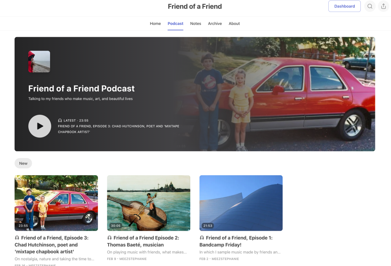Click headphones icon beside Episode 3 title
This screenshot has height=266, width=391.
(17, 238)
